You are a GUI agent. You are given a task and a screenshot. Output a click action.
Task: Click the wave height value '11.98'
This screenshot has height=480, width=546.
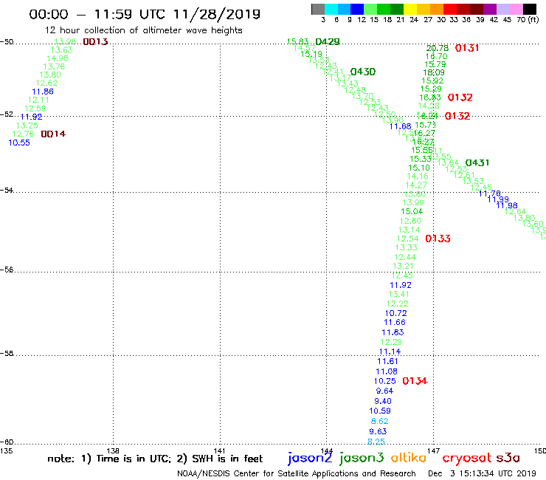pyautogui.click(x=507, y=206)
